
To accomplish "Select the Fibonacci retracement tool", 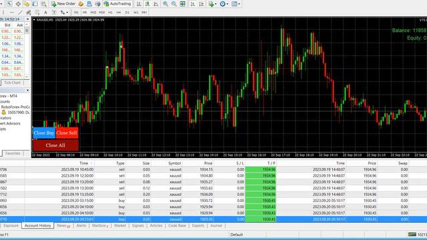I will (37, 12).
